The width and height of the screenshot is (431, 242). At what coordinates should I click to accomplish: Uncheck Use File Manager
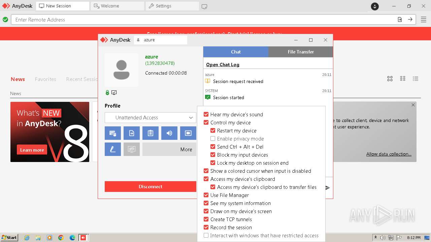point(206,195)
